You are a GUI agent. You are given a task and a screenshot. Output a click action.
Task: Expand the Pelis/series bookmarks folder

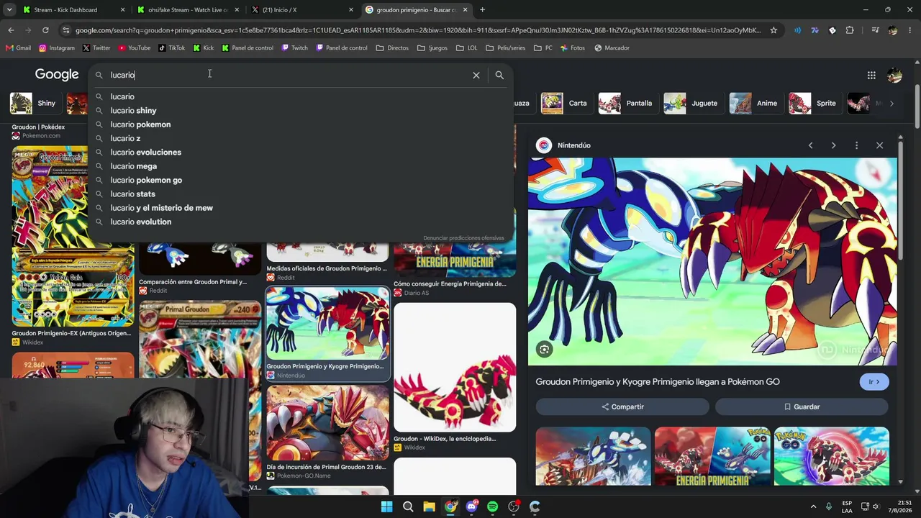coord(505,48)
